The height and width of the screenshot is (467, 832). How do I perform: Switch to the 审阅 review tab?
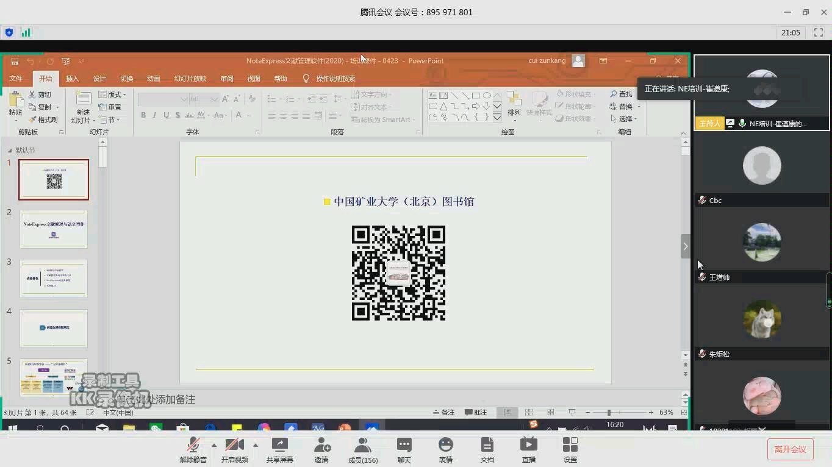click(227, 79)
